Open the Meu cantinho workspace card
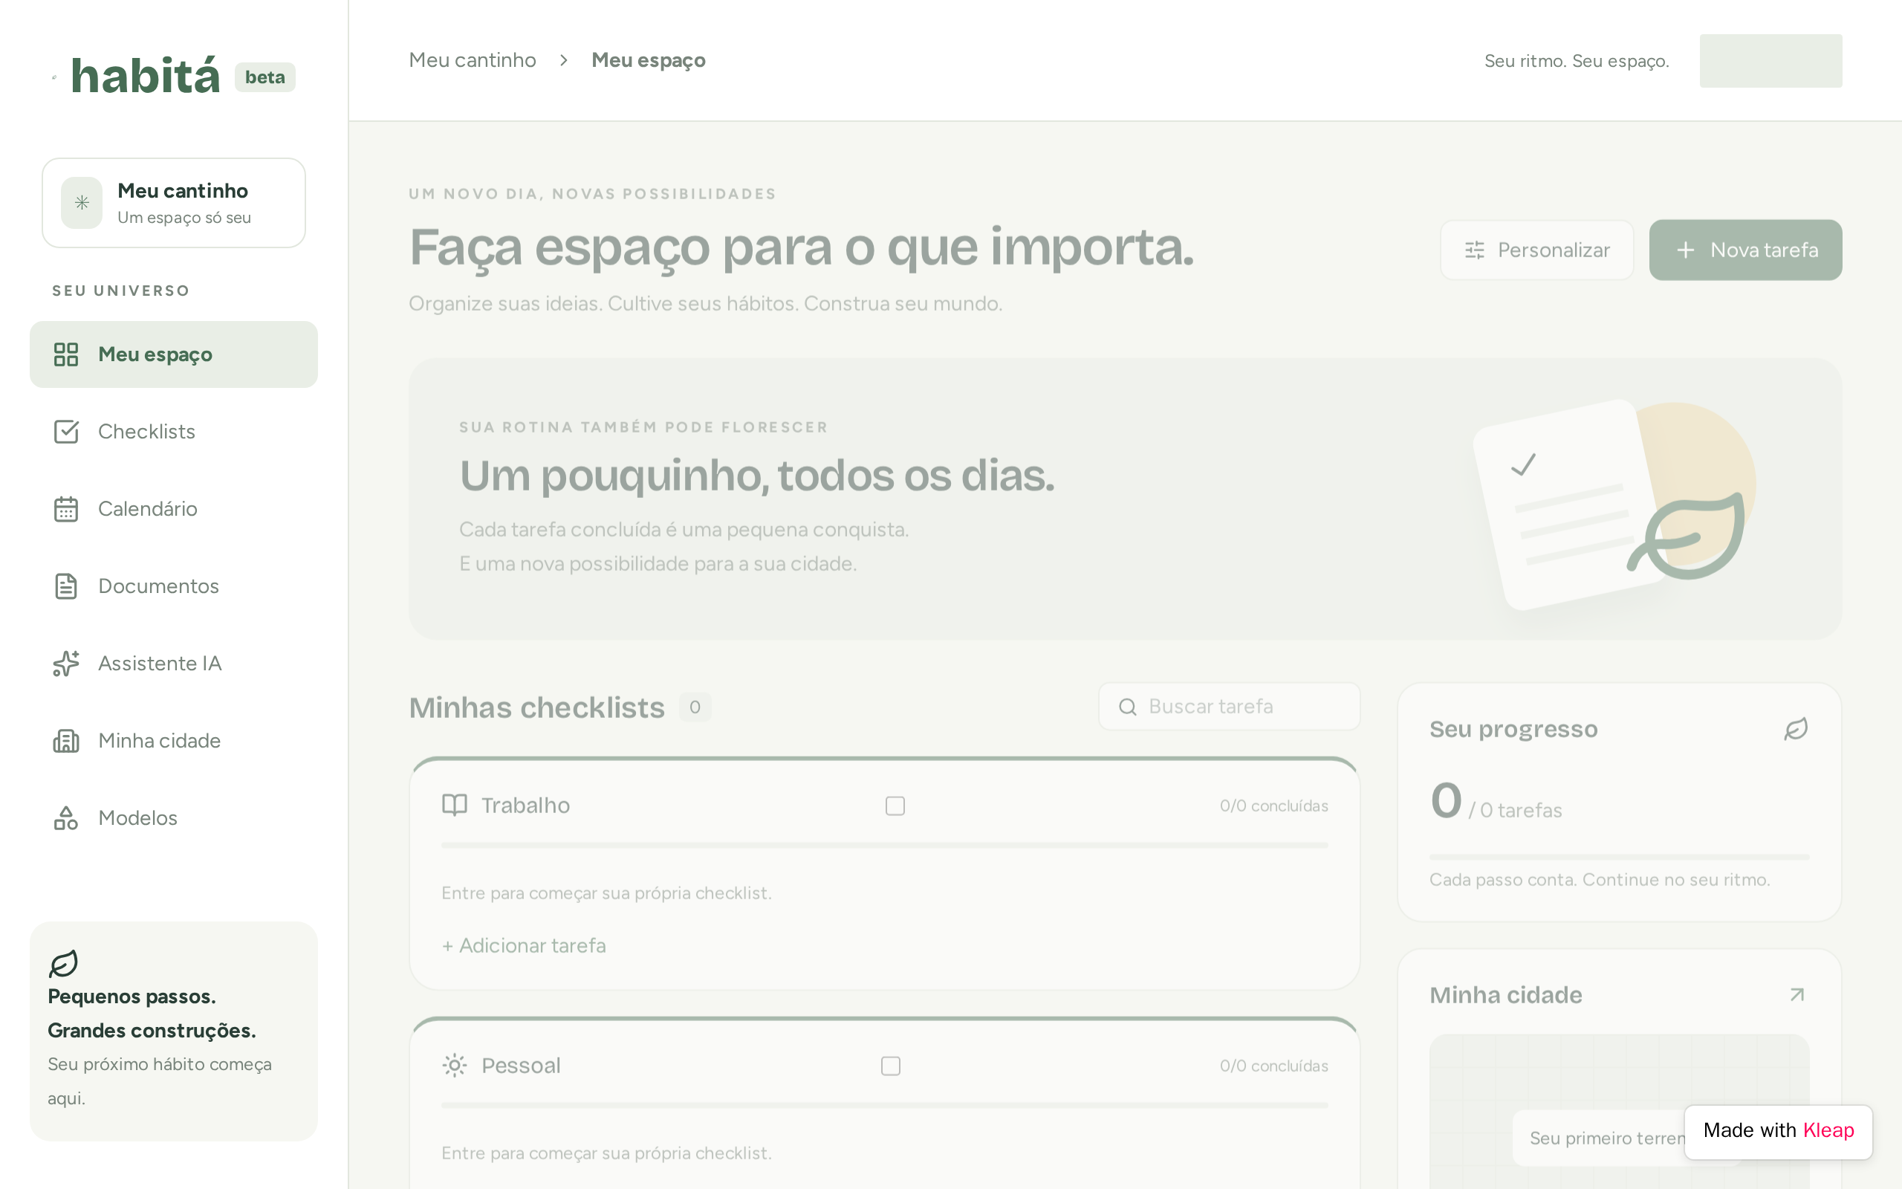The height and width of the screenshot is (1189, 1902). click(x=174, y=203)
